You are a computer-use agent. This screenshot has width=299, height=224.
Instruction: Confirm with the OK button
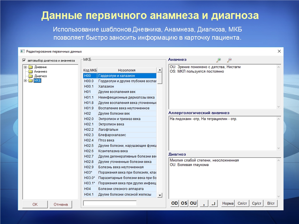(35, 204)
